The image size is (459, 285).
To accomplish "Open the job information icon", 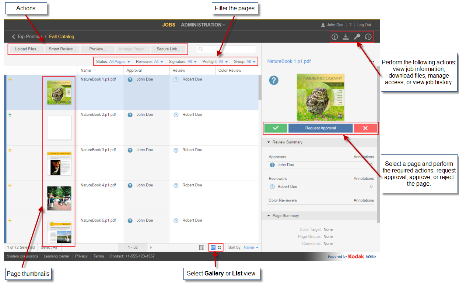I will (x=334, y=37).
